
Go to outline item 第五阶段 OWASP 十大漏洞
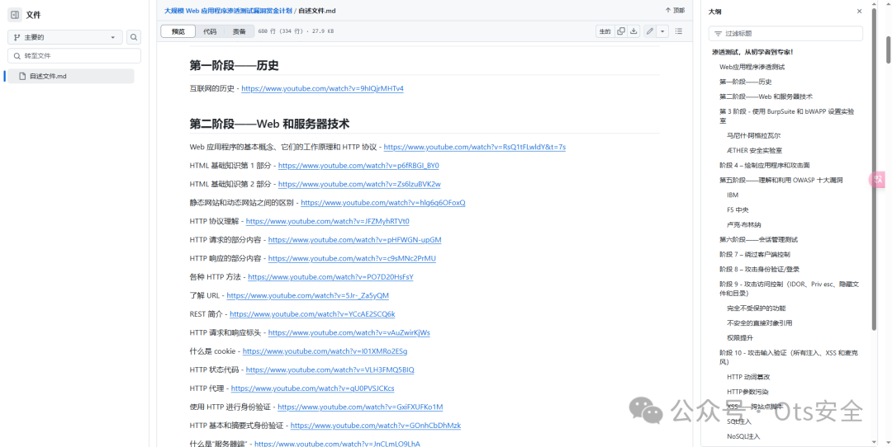[x=780, y=180]
